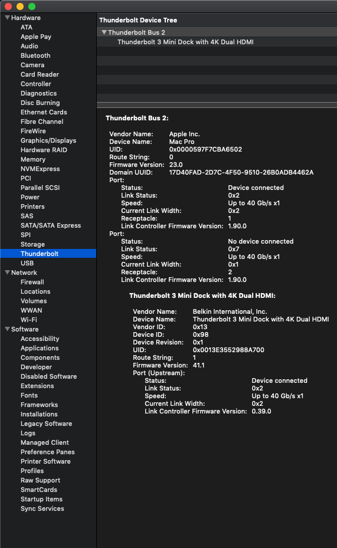Select Power in the sidebar
Viewport: 337px width, 548px height.
coord(30,197)
